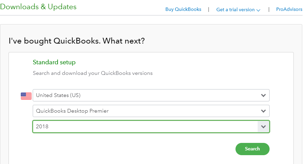Click the United States flag icon

(26, 96)
